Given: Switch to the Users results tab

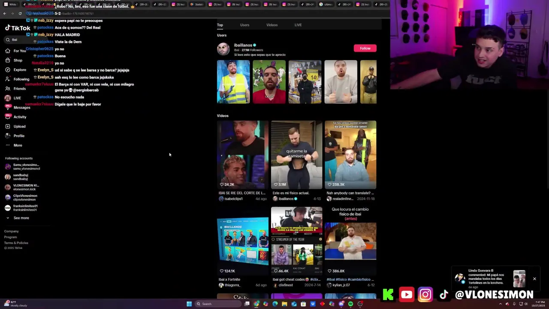Looking at the screenshot, I should coord(244,25).
